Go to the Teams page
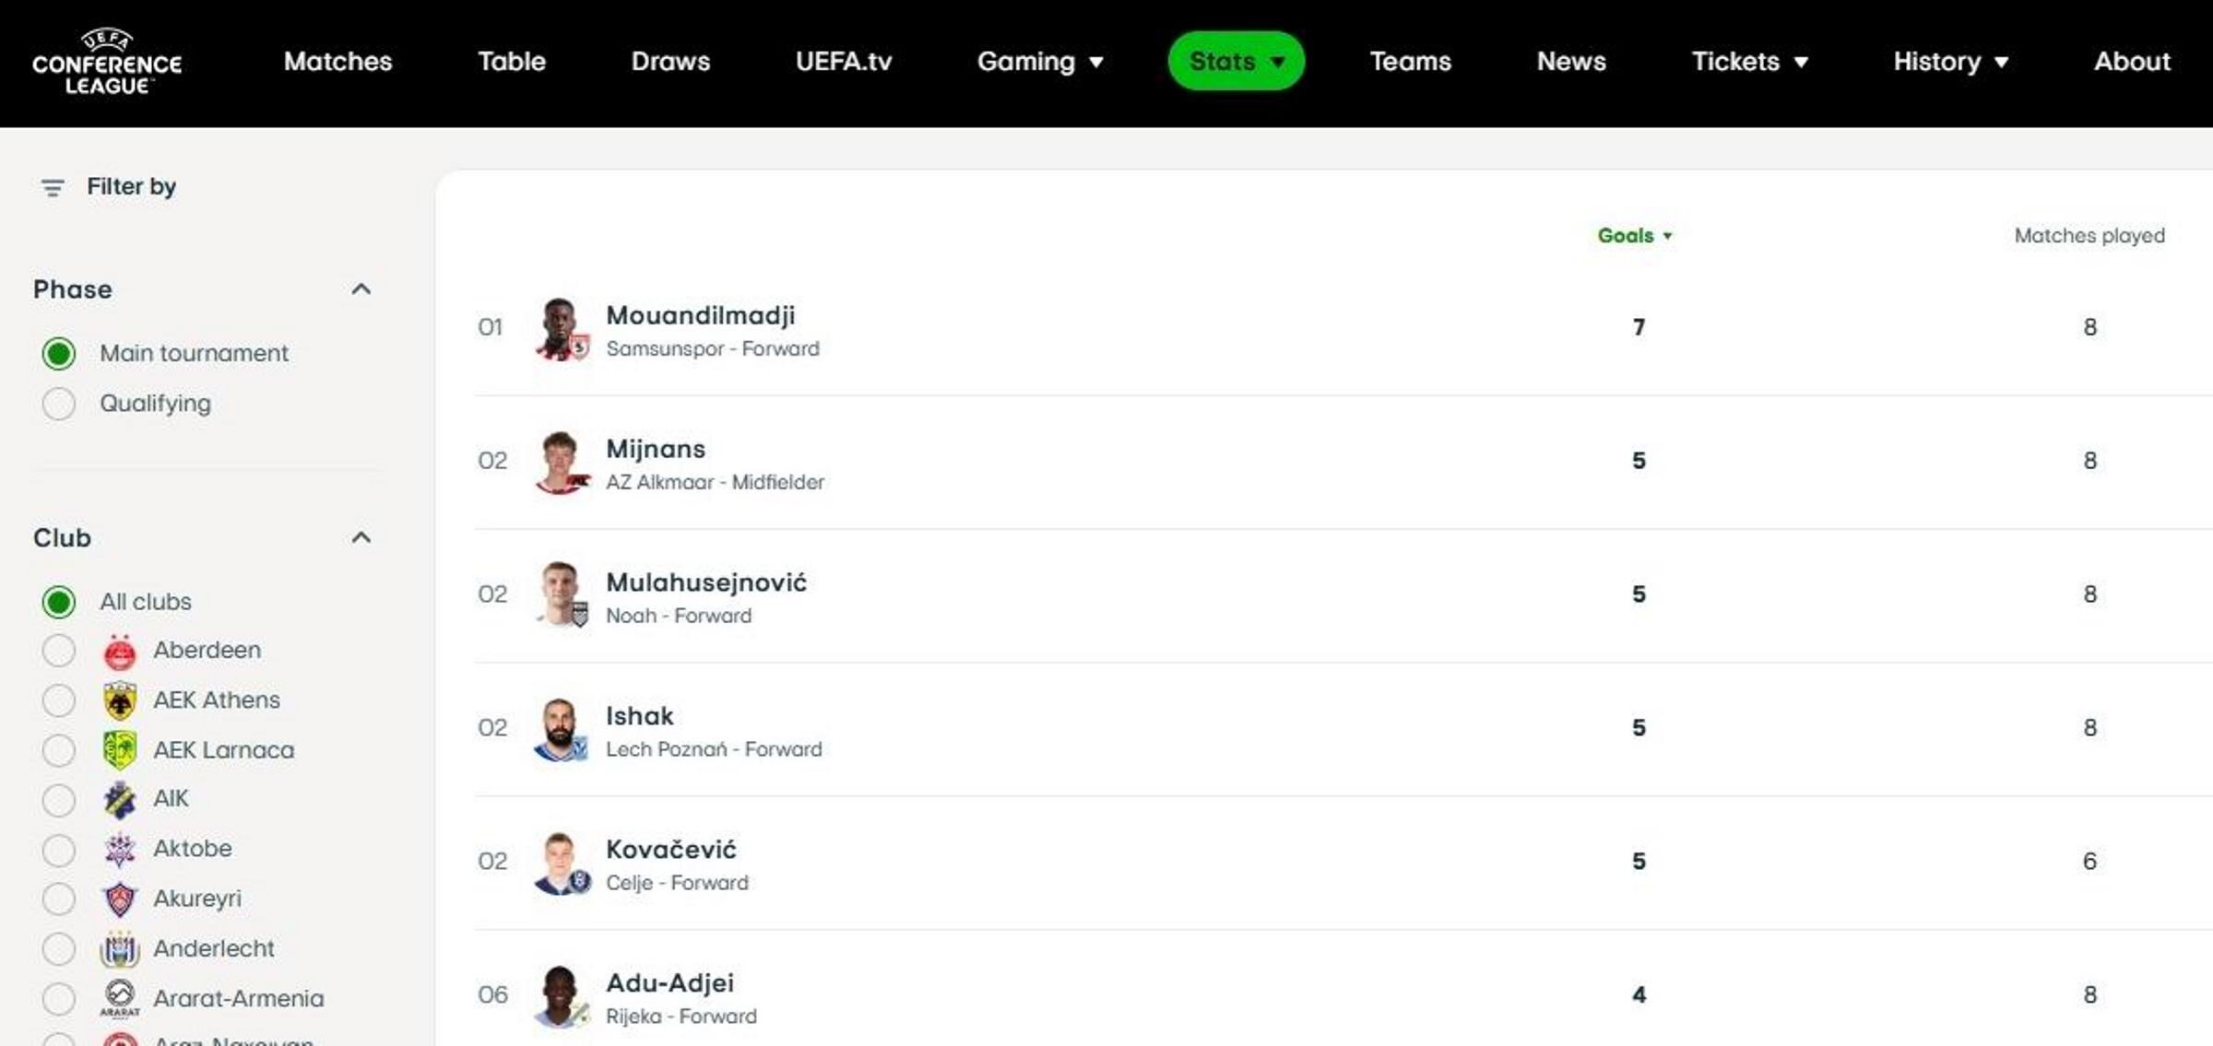 pos(1410,61)
